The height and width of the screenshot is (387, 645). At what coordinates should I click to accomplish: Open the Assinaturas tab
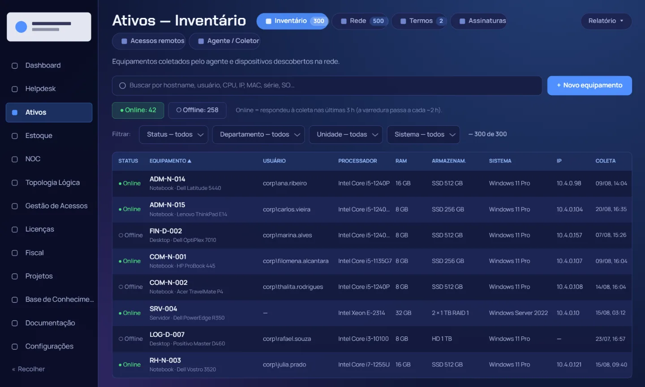(479, 21)
